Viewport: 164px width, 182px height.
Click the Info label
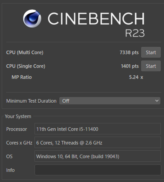10,170
